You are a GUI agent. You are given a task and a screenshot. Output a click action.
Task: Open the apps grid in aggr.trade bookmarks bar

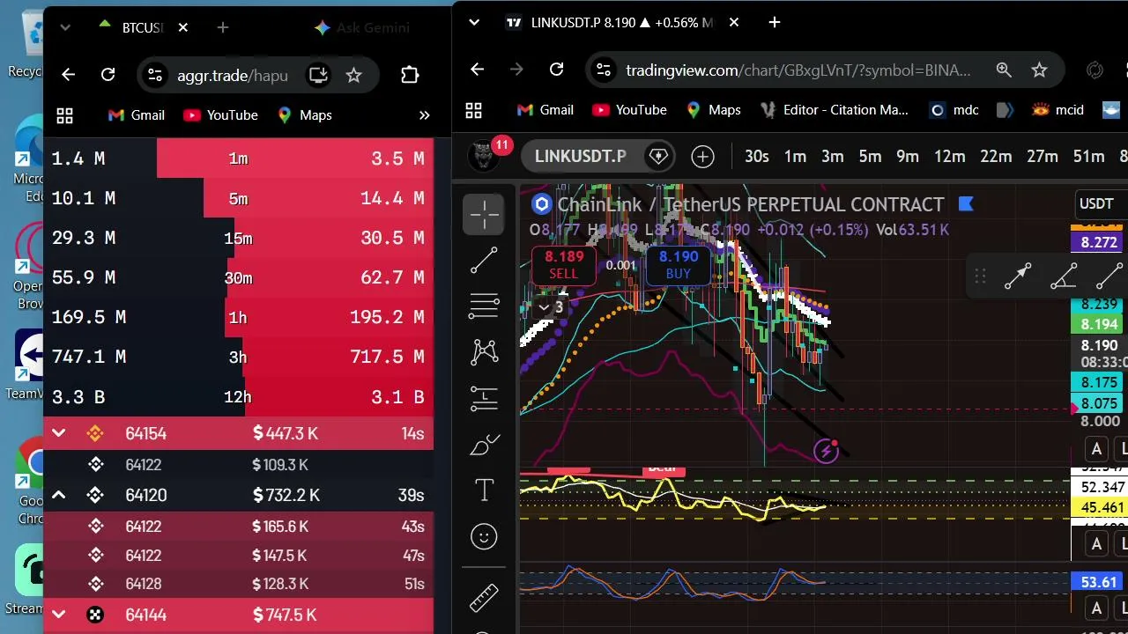pos(64,115)
